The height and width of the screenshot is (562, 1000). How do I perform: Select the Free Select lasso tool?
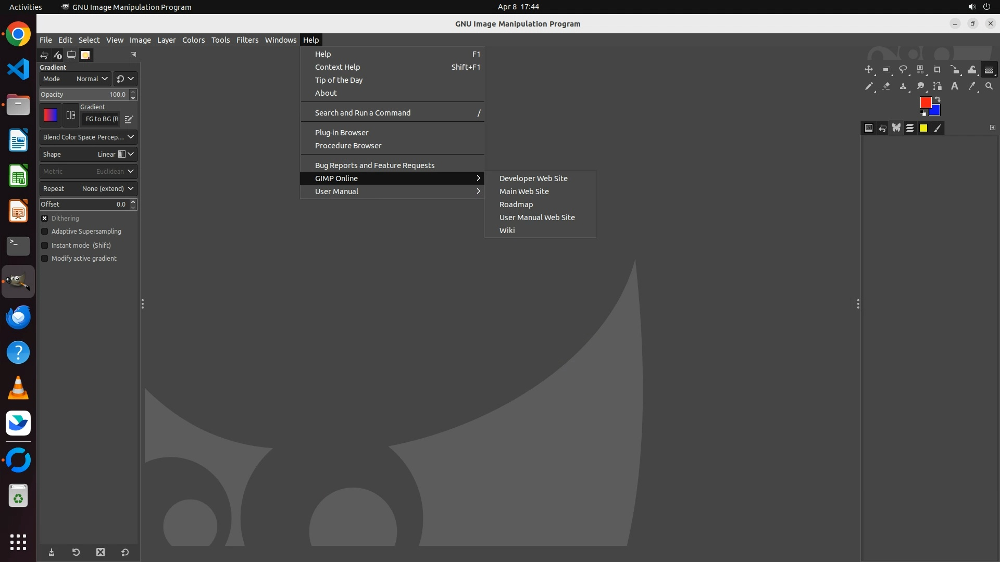tap(903, 70)
